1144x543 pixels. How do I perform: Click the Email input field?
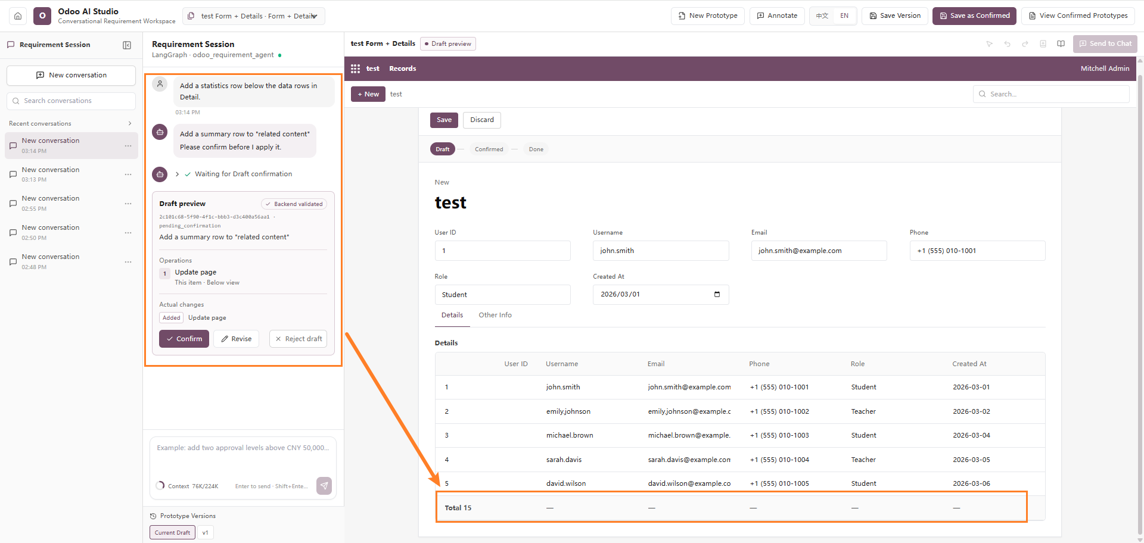(819, 251)
